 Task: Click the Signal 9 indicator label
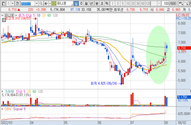point(19,109)
